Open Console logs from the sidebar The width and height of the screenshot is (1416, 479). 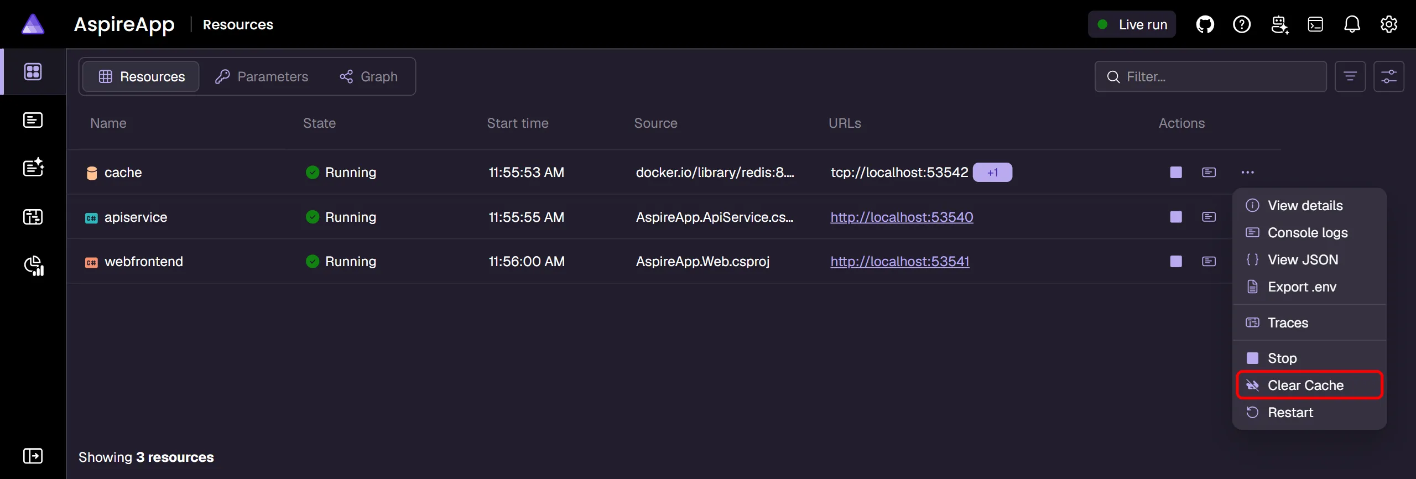[x=33, y=120]
